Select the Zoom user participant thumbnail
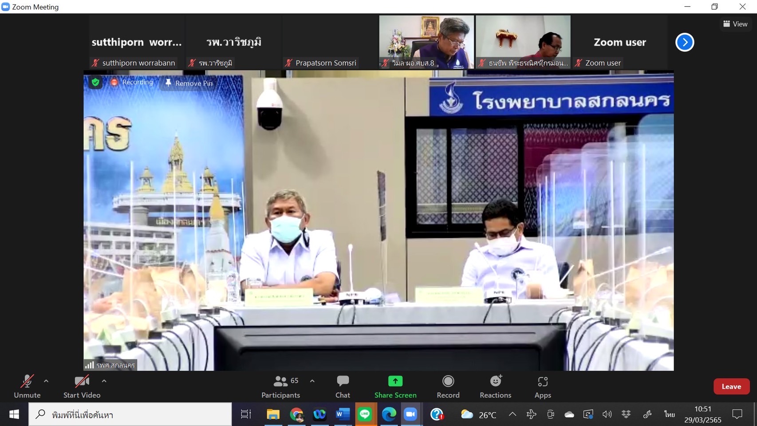The height and width of the screenshot is (426, 757). tap(619, 42)
